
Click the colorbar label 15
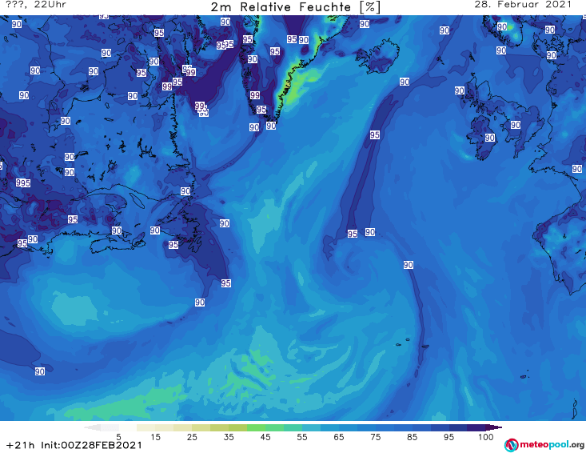[155, 437]
